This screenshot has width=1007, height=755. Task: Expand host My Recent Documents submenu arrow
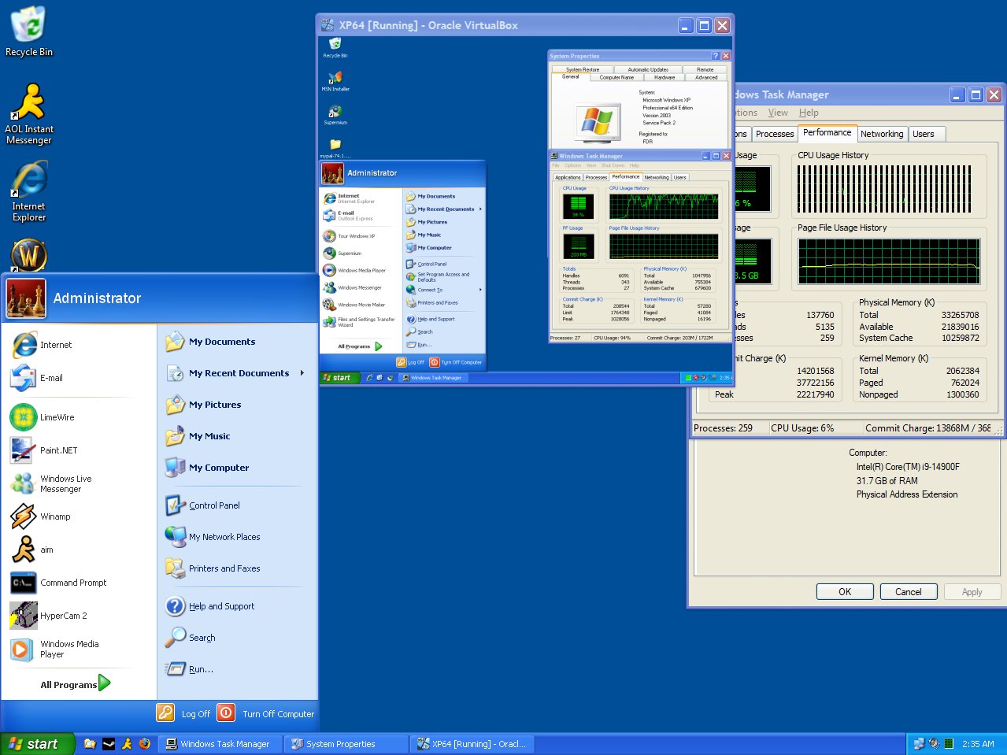tap(302, 373)
